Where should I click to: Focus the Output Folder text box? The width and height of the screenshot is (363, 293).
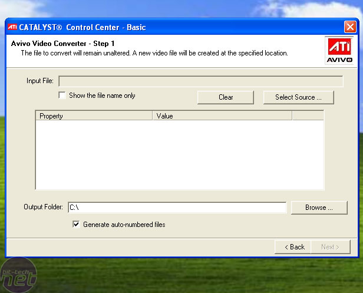pos(177,208)
